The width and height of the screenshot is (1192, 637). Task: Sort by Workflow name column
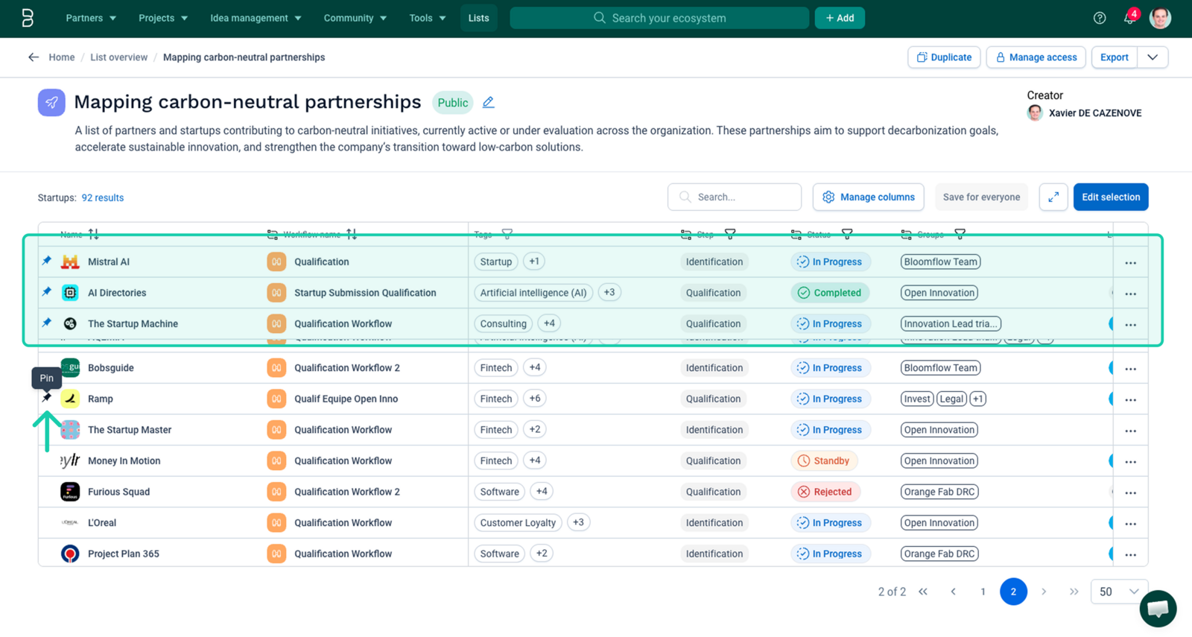tap(352, 234)
